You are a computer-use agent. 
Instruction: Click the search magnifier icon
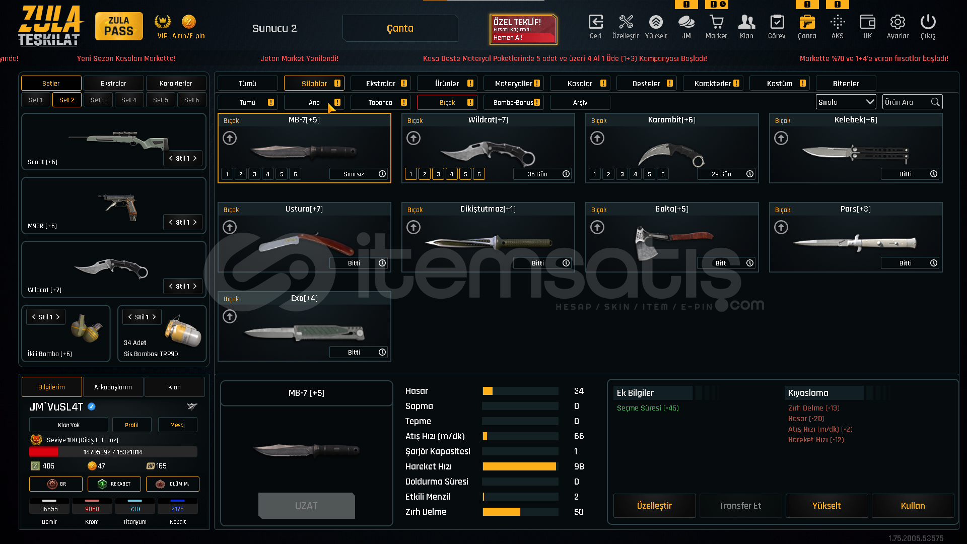point(935,102)
